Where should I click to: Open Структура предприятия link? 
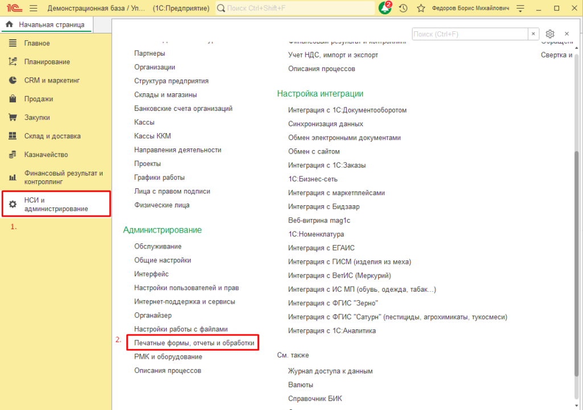(171, 81)
